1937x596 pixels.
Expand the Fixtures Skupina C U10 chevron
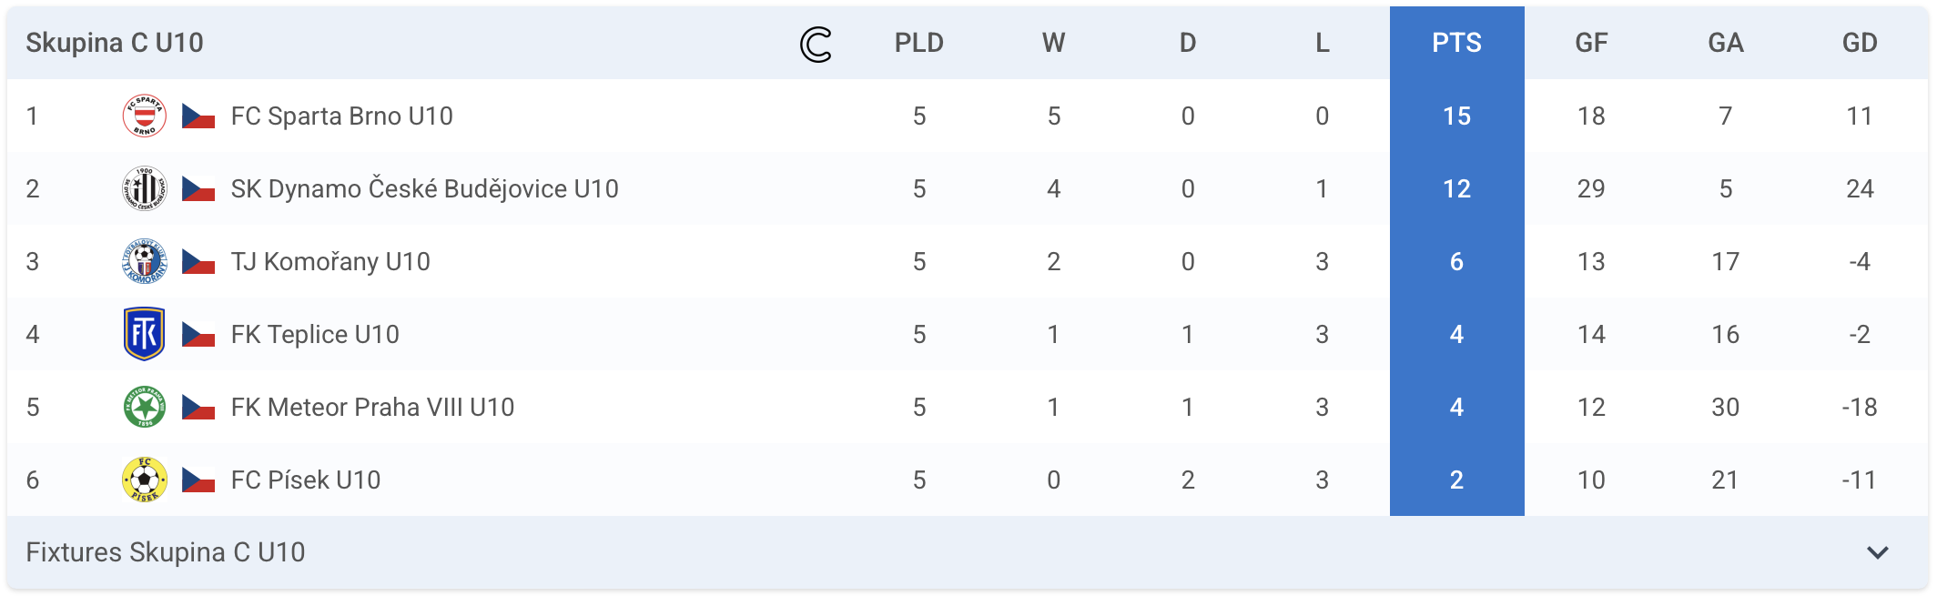click(x=1878, y=552)
